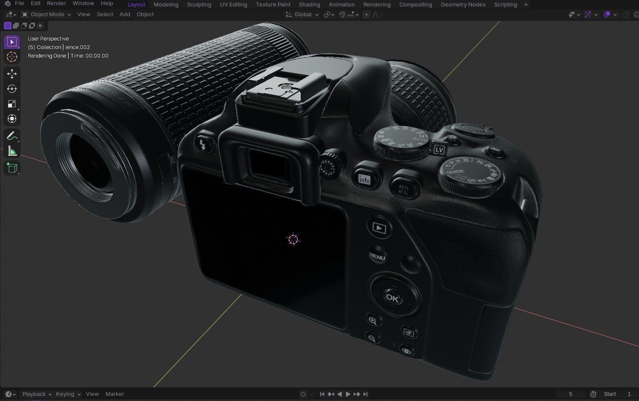
Task: Activate the 3D Cursor tool
Action: [12, 57]
